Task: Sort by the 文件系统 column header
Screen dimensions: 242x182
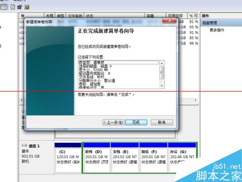Action: [x=75, y=16]
